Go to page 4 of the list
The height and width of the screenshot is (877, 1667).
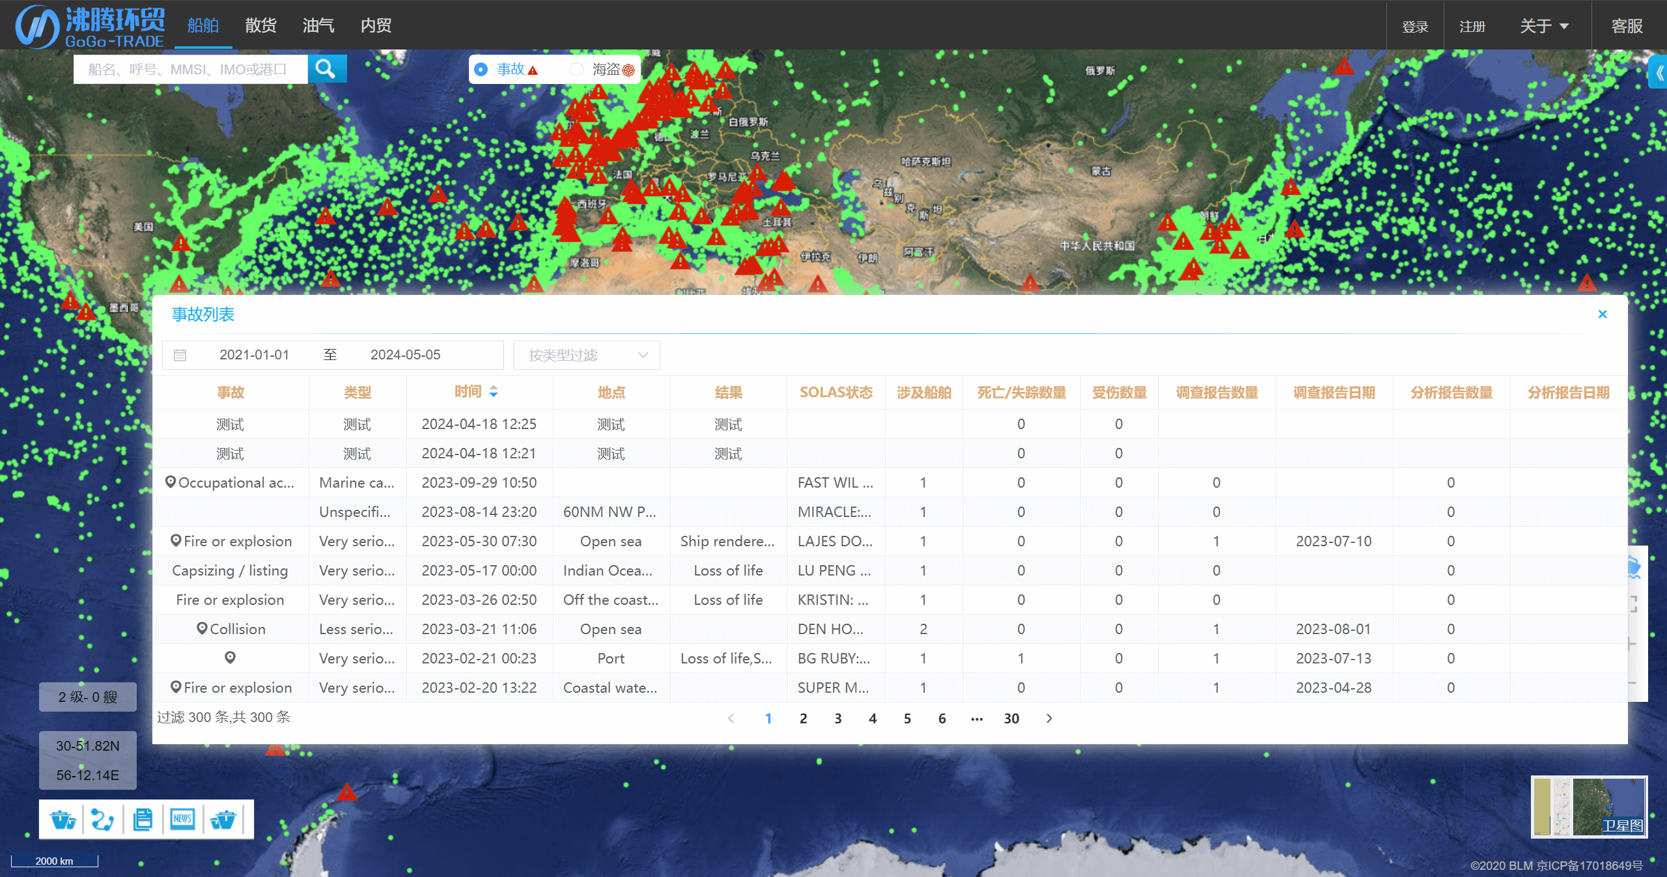pos(873,718)
